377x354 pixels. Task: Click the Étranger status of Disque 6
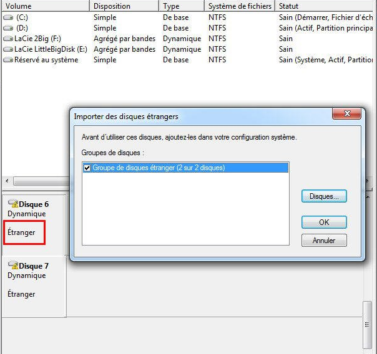pyautogui.click(x=21, y=232)
